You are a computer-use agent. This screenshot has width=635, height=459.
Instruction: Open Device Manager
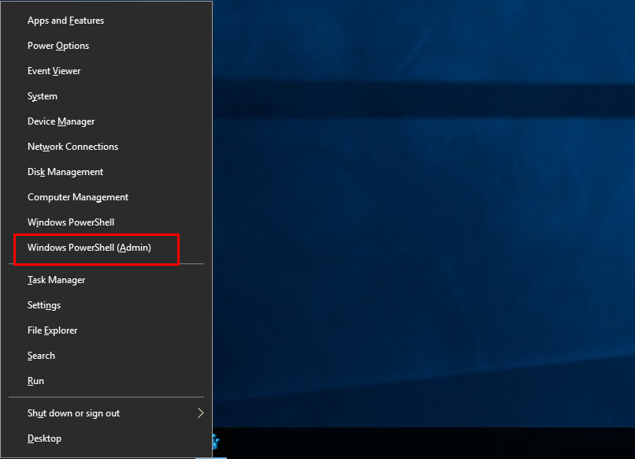tap(106, 121)
